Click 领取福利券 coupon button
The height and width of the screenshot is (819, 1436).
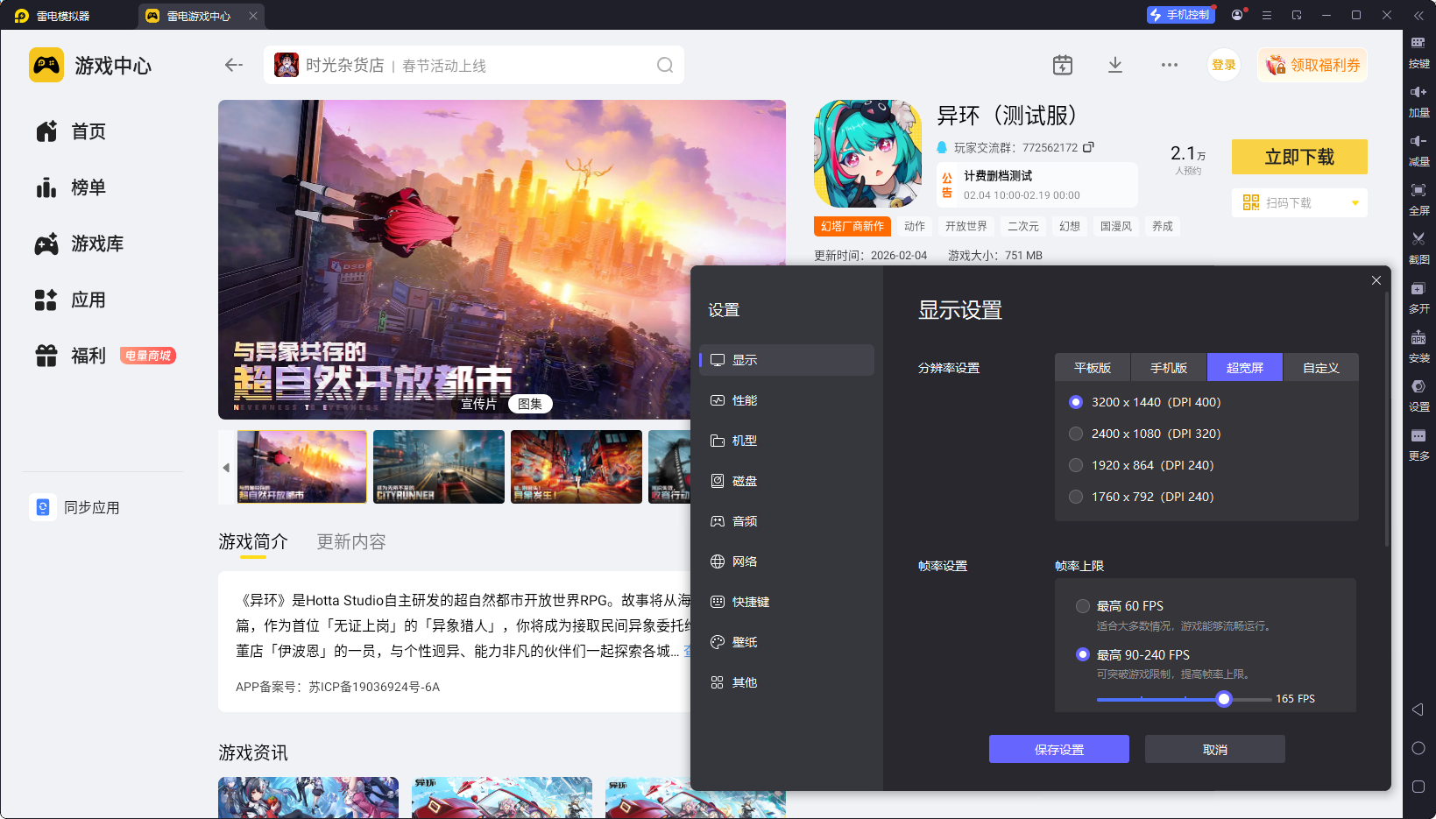[x=1312, y=65]
